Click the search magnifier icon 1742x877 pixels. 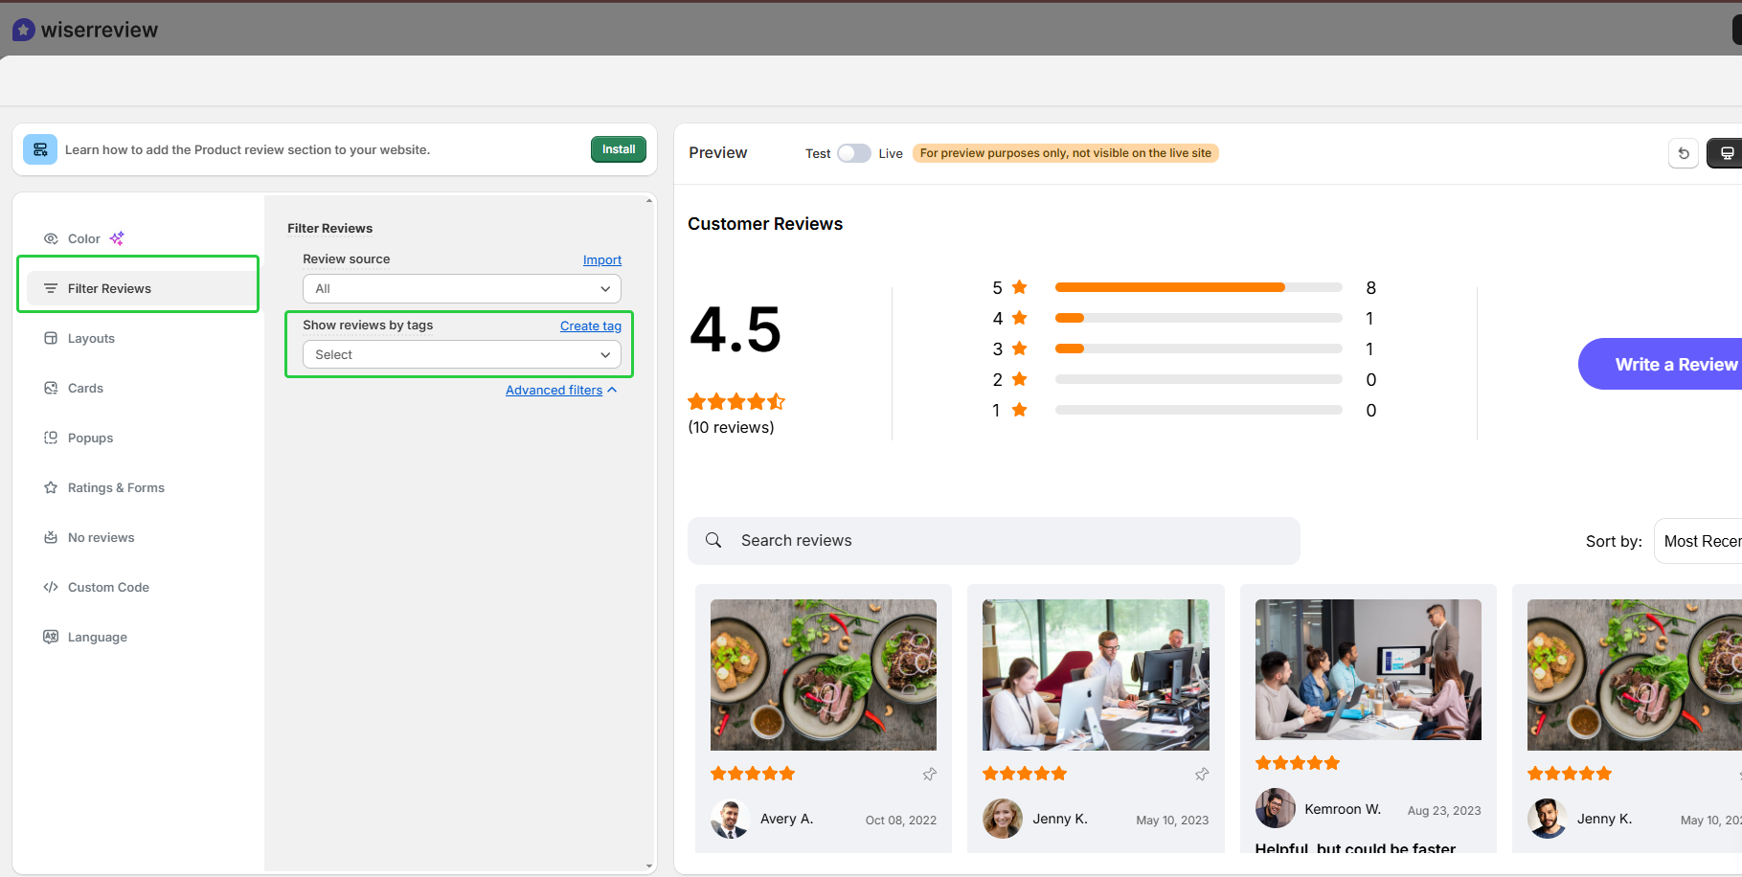tap(713, 541)
